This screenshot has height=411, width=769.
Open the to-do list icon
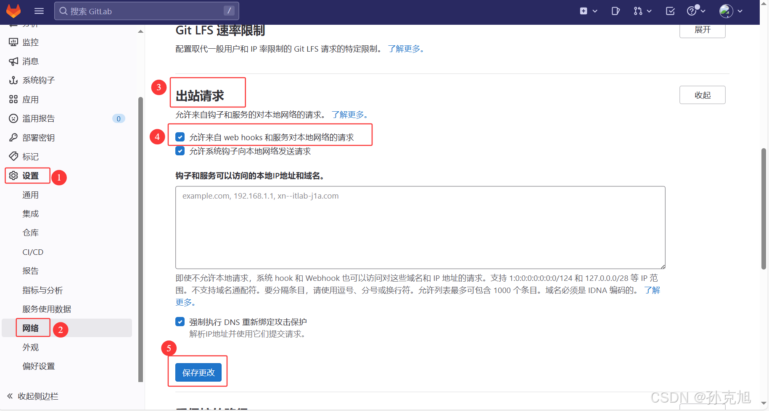670,11
